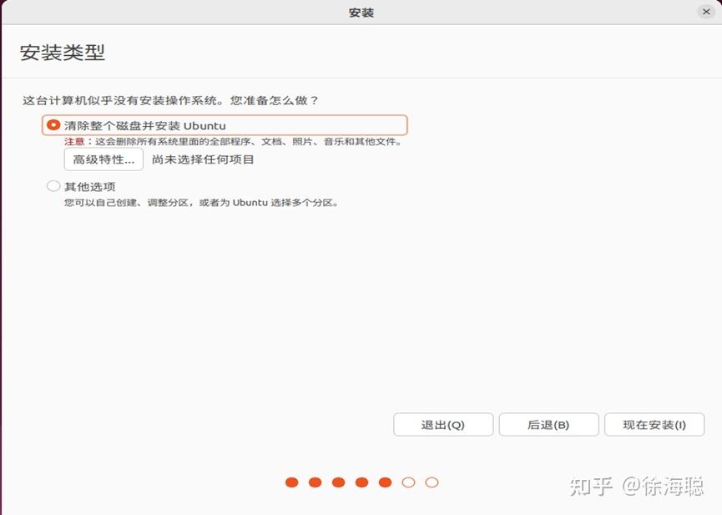Click the fourth progress dot
This screenshot has height=515, width=722.
pos(361,482)
